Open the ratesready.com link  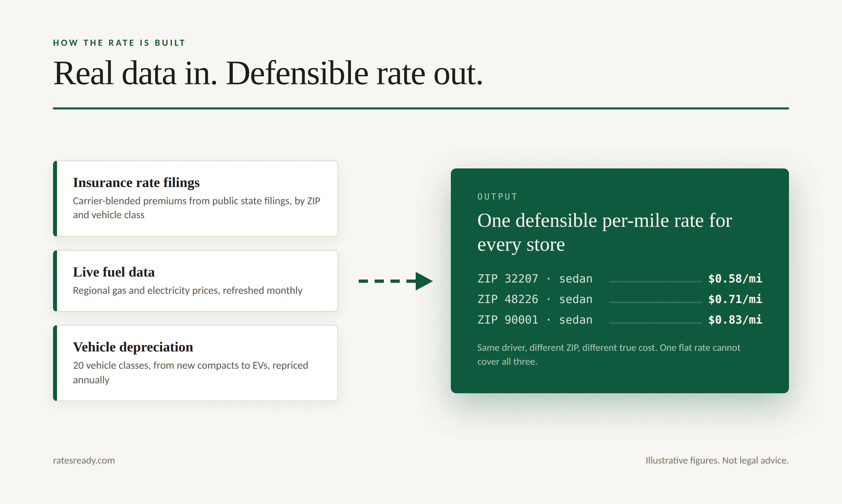[x=84, y=461]
